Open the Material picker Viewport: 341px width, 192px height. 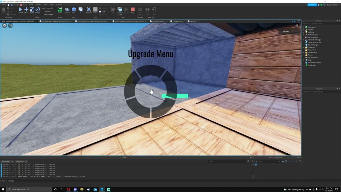[89, 10]
